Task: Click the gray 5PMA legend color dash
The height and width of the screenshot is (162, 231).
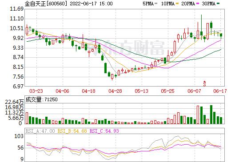Action: (156, 4)
